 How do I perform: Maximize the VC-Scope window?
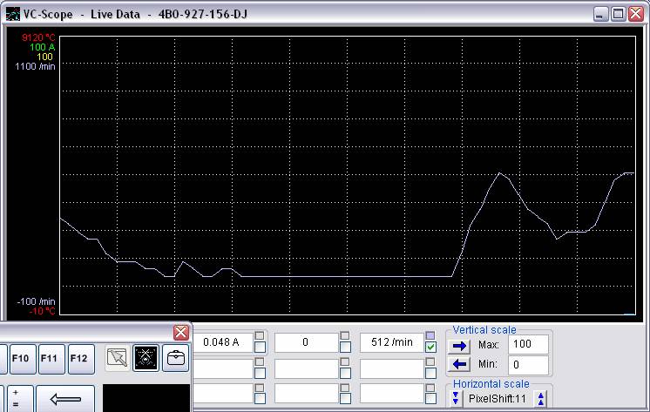pos(618,15)
